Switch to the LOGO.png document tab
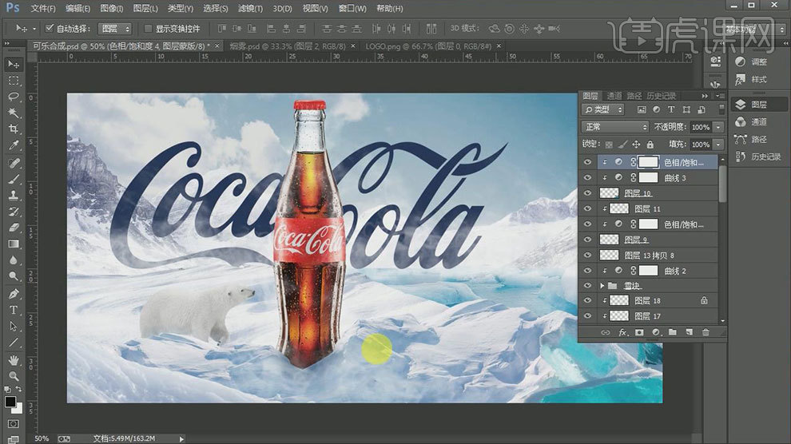This screenshot has width=791, height=444. [x=428, y=46]
